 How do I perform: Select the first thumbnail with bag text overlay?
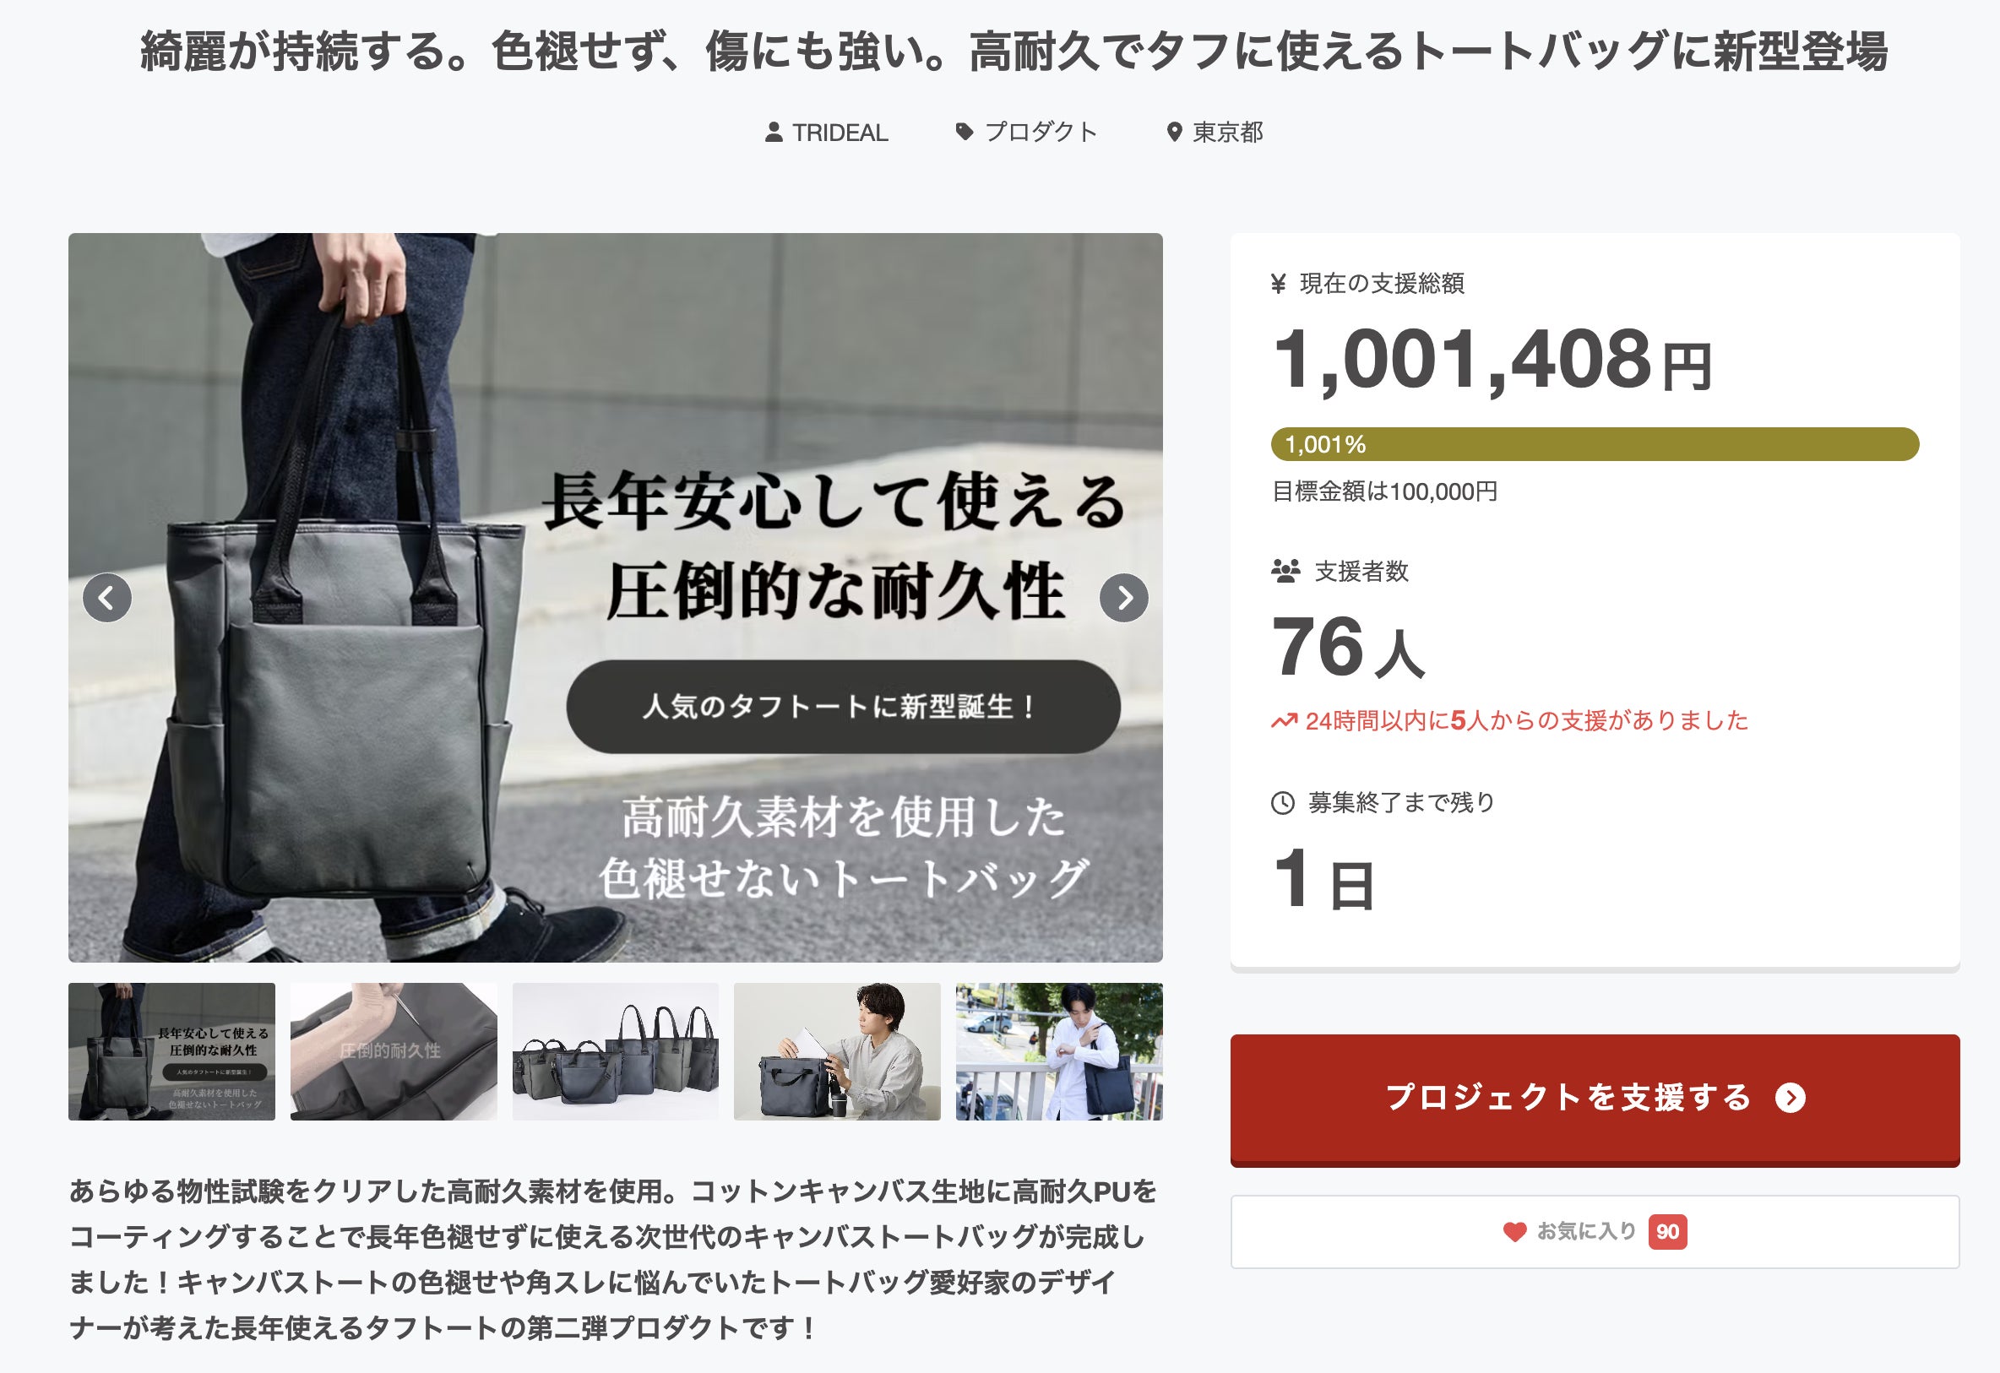[172, 1051]
